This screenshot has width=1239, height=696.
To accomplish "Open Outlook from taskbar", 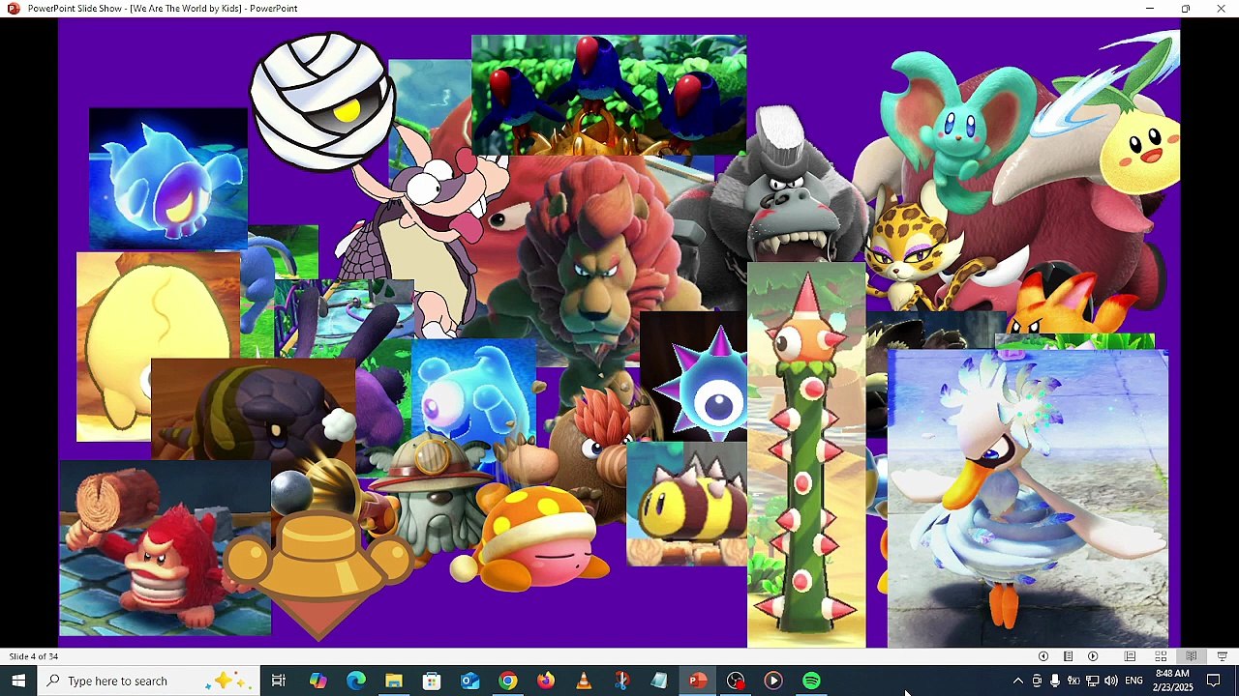I will pos(469,681).
